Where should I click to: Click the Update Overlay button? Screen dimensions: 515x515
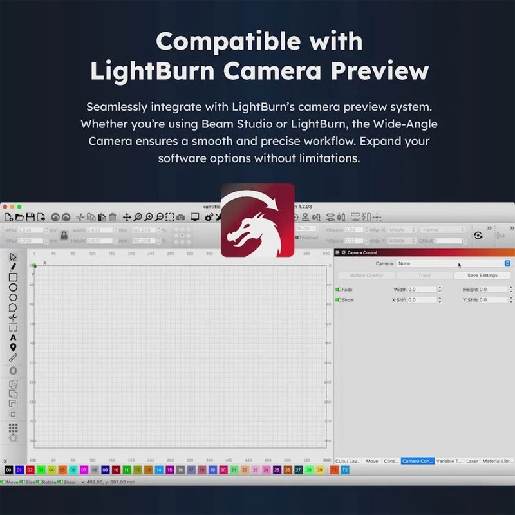click(366, 276)
